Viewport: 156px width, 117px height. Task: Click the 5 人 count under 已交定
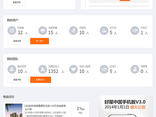click(x=113, y=33)
